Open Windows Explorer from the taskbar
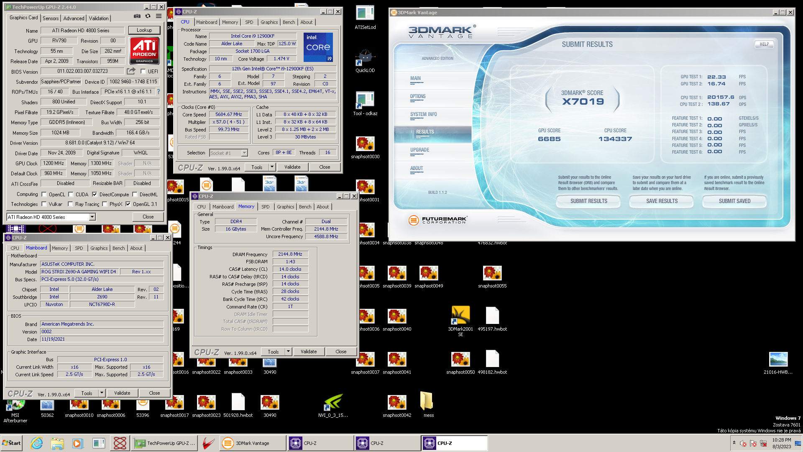This screenshot has width=803, height=452. click(x=57, y=443)
